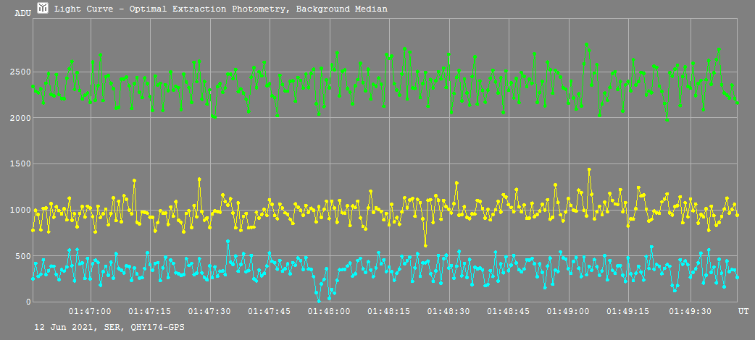Click the Light Curve title text
Viewport: 755px width, 340px height.
coord(220,9)
